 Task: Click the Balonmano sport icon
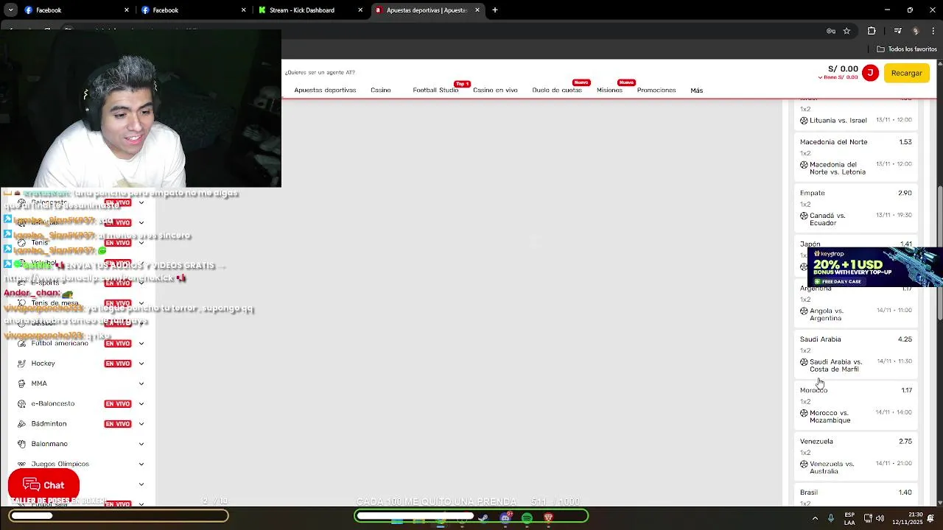pyautogui.click(x=21, y=444)
